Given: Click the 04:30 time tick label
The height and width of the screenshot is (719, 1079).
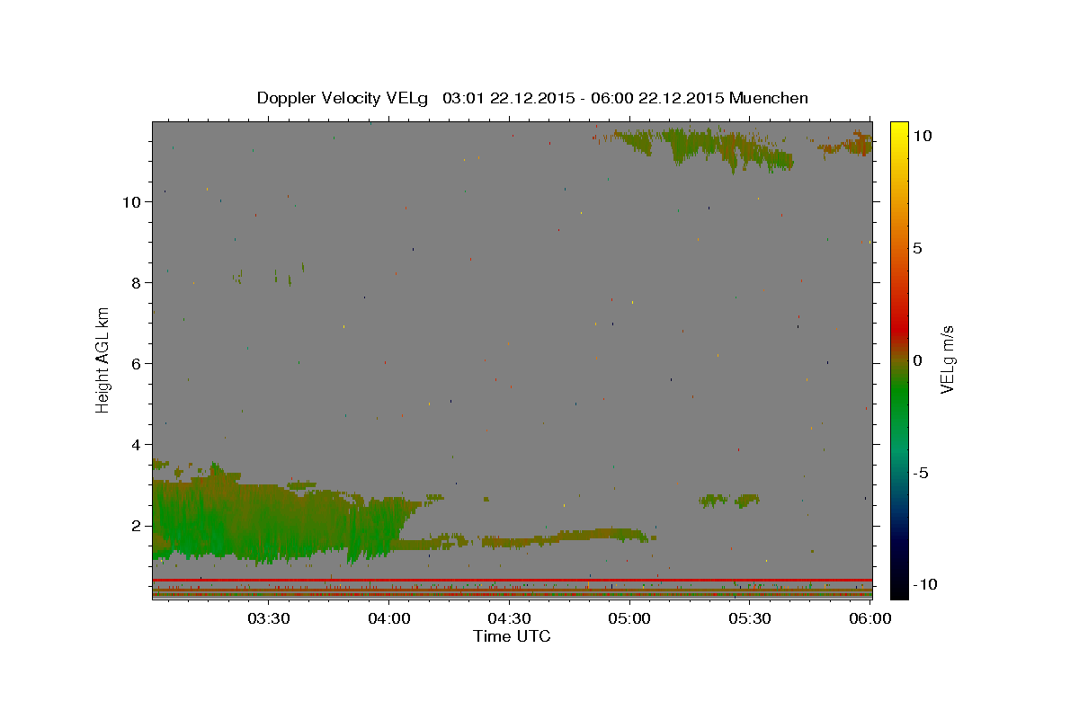Looking at the screenshot, I should point(510,618).
